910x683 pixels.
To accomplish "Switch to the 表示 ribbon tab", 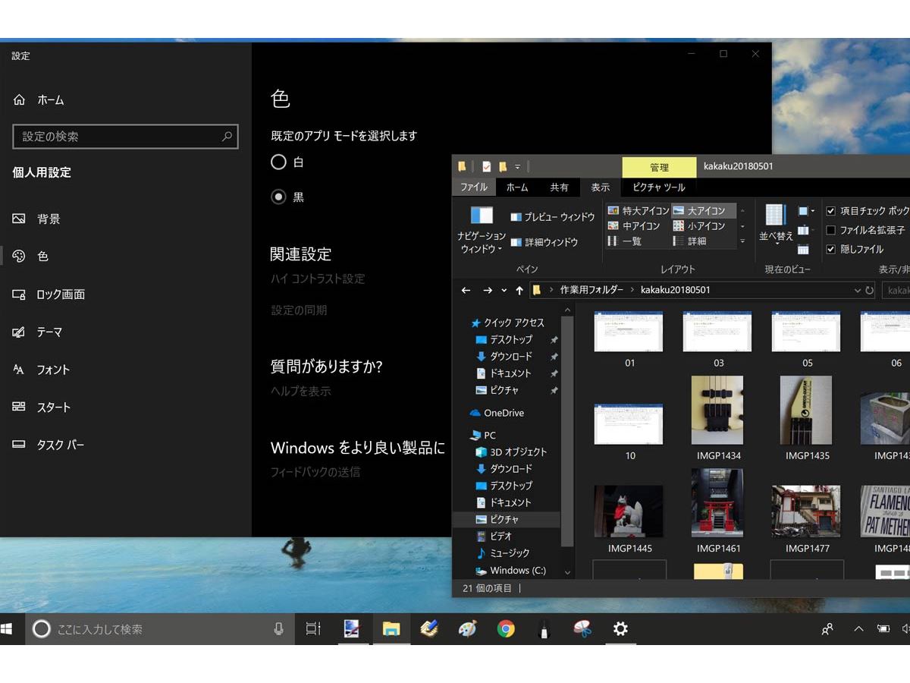I will click(x=601, y=187).
